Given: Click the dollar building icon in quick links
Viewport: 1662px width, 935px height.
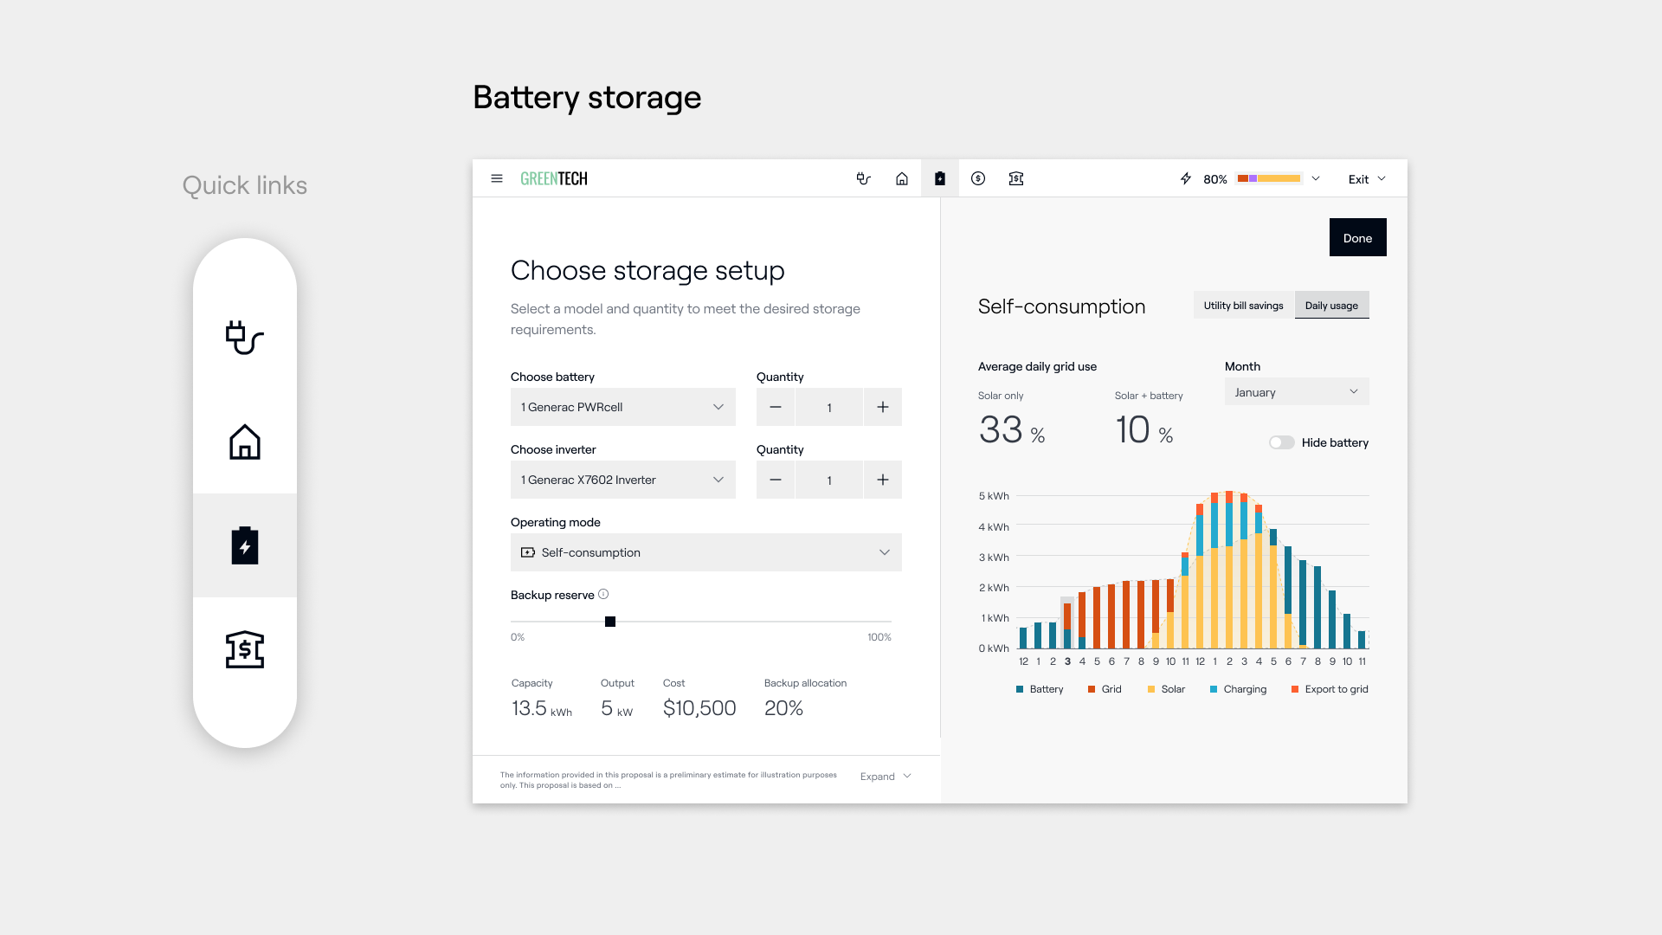Looking at the screenshot, I should click(x=244, y=649).
